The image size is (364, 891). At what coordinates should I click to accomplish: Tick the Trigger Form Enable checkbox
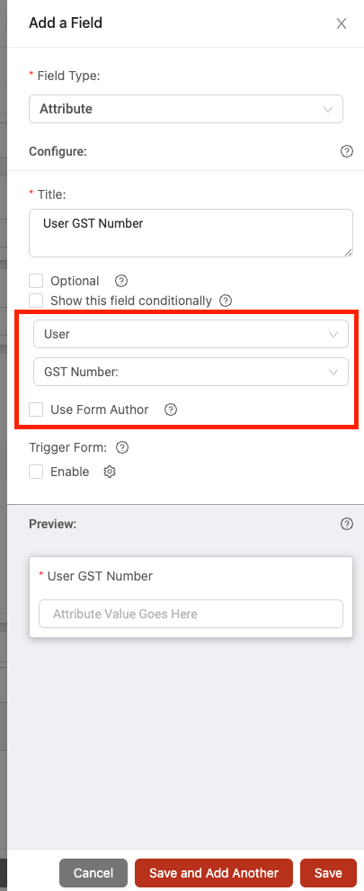(36, 472)
